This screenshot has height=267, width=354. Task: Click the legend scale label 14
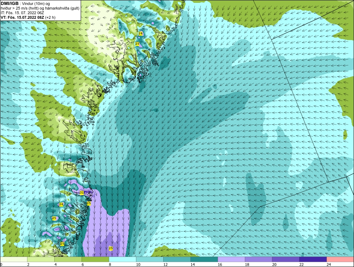point(193,265)
